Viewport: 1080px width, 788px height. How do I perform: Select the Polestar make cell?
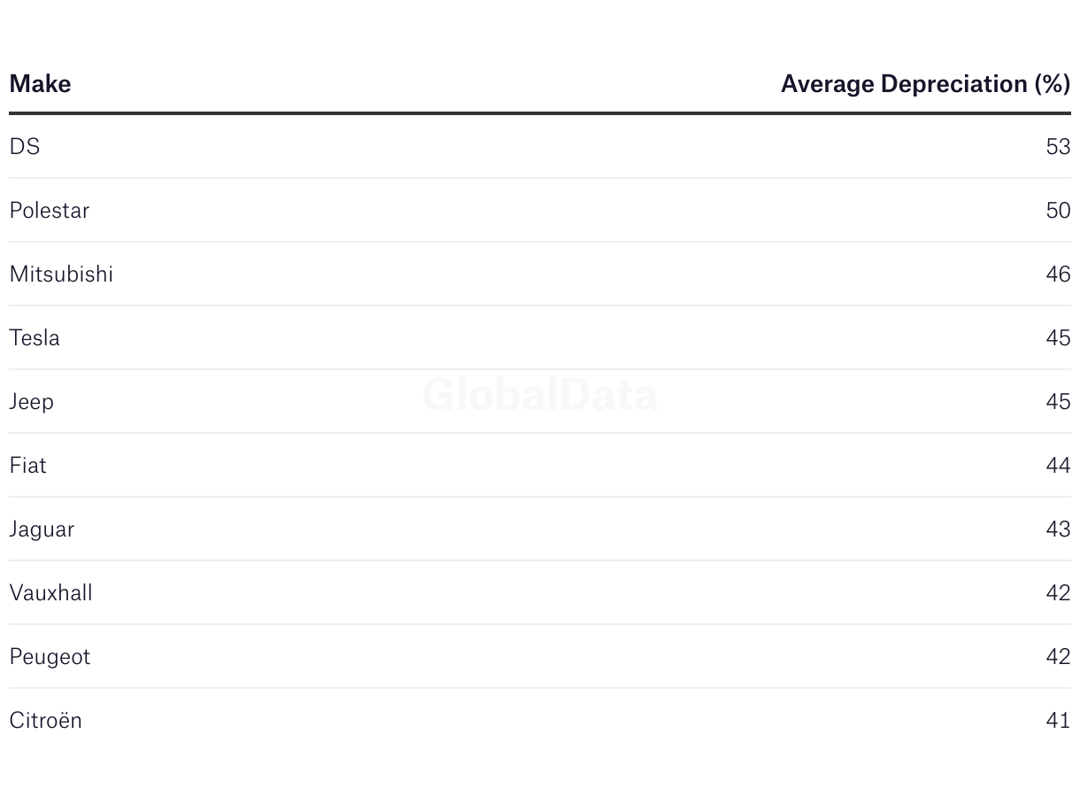50,210
